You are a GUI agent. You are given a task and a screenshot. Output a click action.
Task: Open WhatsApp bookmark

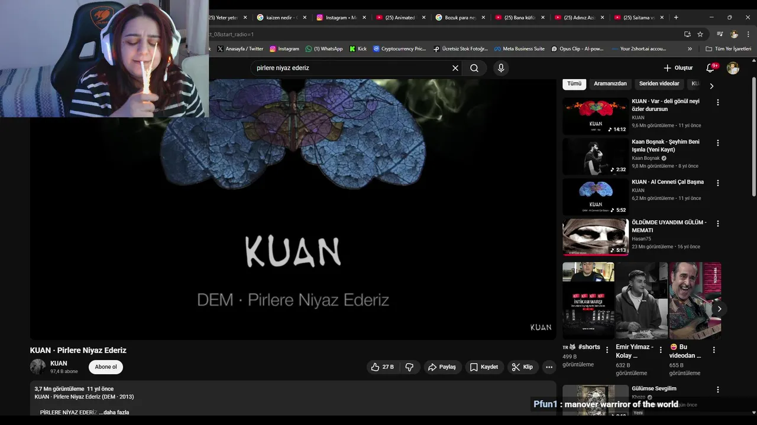323,49
